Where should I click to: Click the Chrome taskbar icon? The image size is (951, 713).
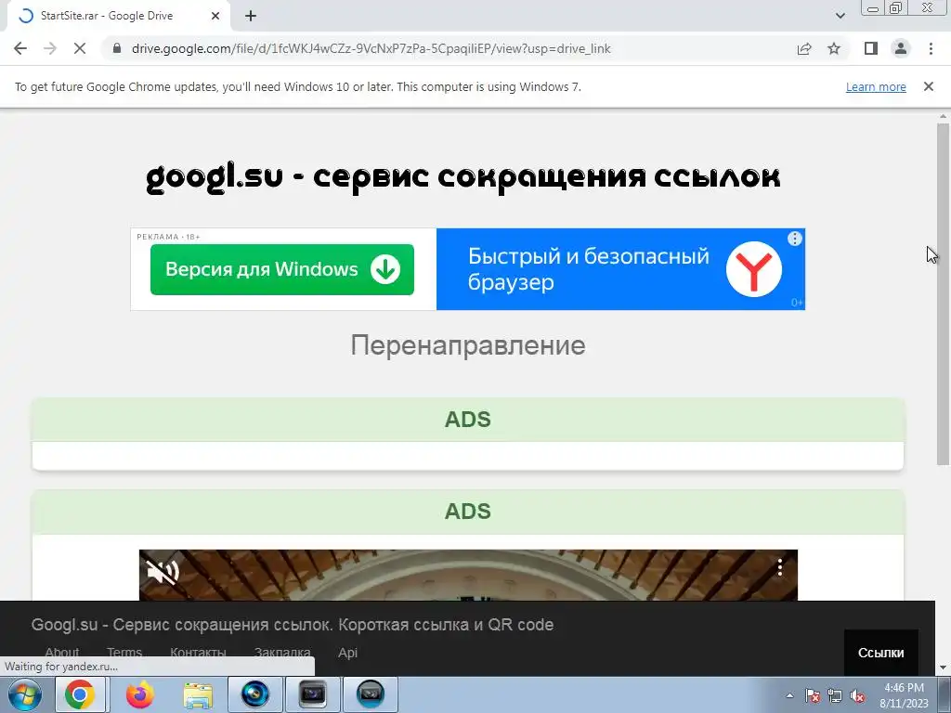pyautogui.click(x=80, y=694)
